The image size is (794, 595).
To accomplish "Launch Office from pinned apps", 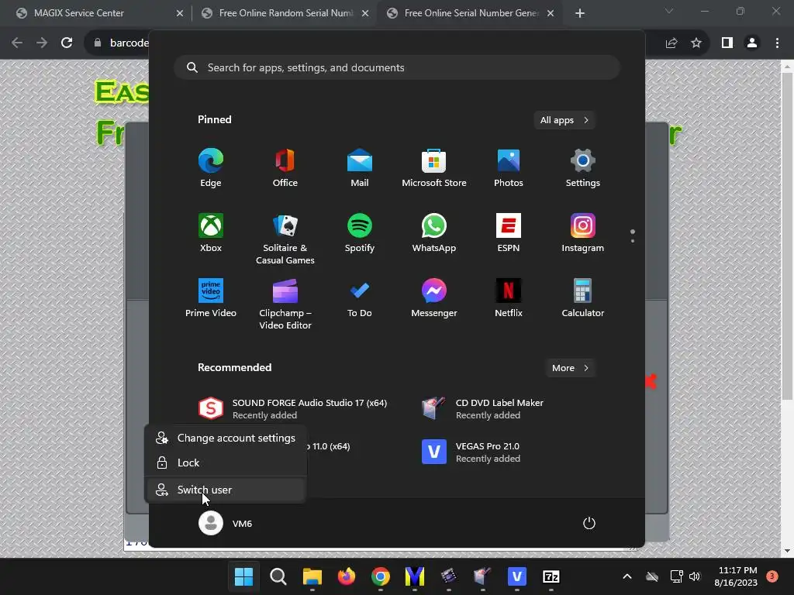I will pyautogui.click(x=285, y=168).
